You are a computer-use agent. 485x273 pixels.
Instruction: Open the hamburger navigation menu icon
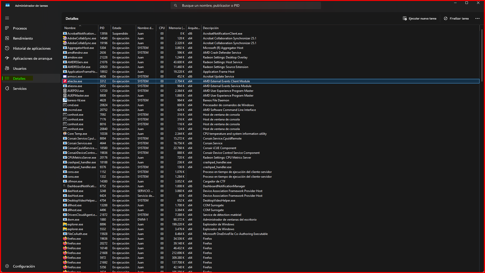[x=7, y=18]
